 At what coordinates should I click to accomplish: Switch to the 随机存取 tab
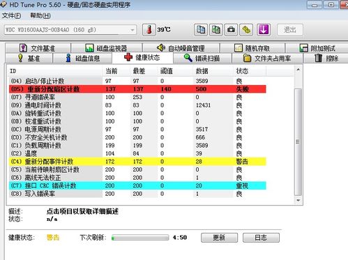click(252, 48)
